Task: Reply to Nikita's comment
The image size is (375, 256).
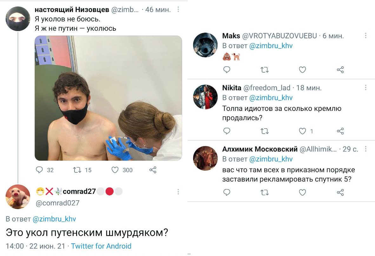Action: point(227,131)
